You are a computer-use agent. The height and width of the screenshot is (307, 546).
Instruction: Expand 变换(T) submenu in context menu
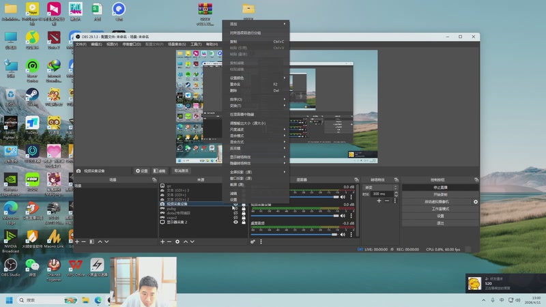click(x=256, y=106)
